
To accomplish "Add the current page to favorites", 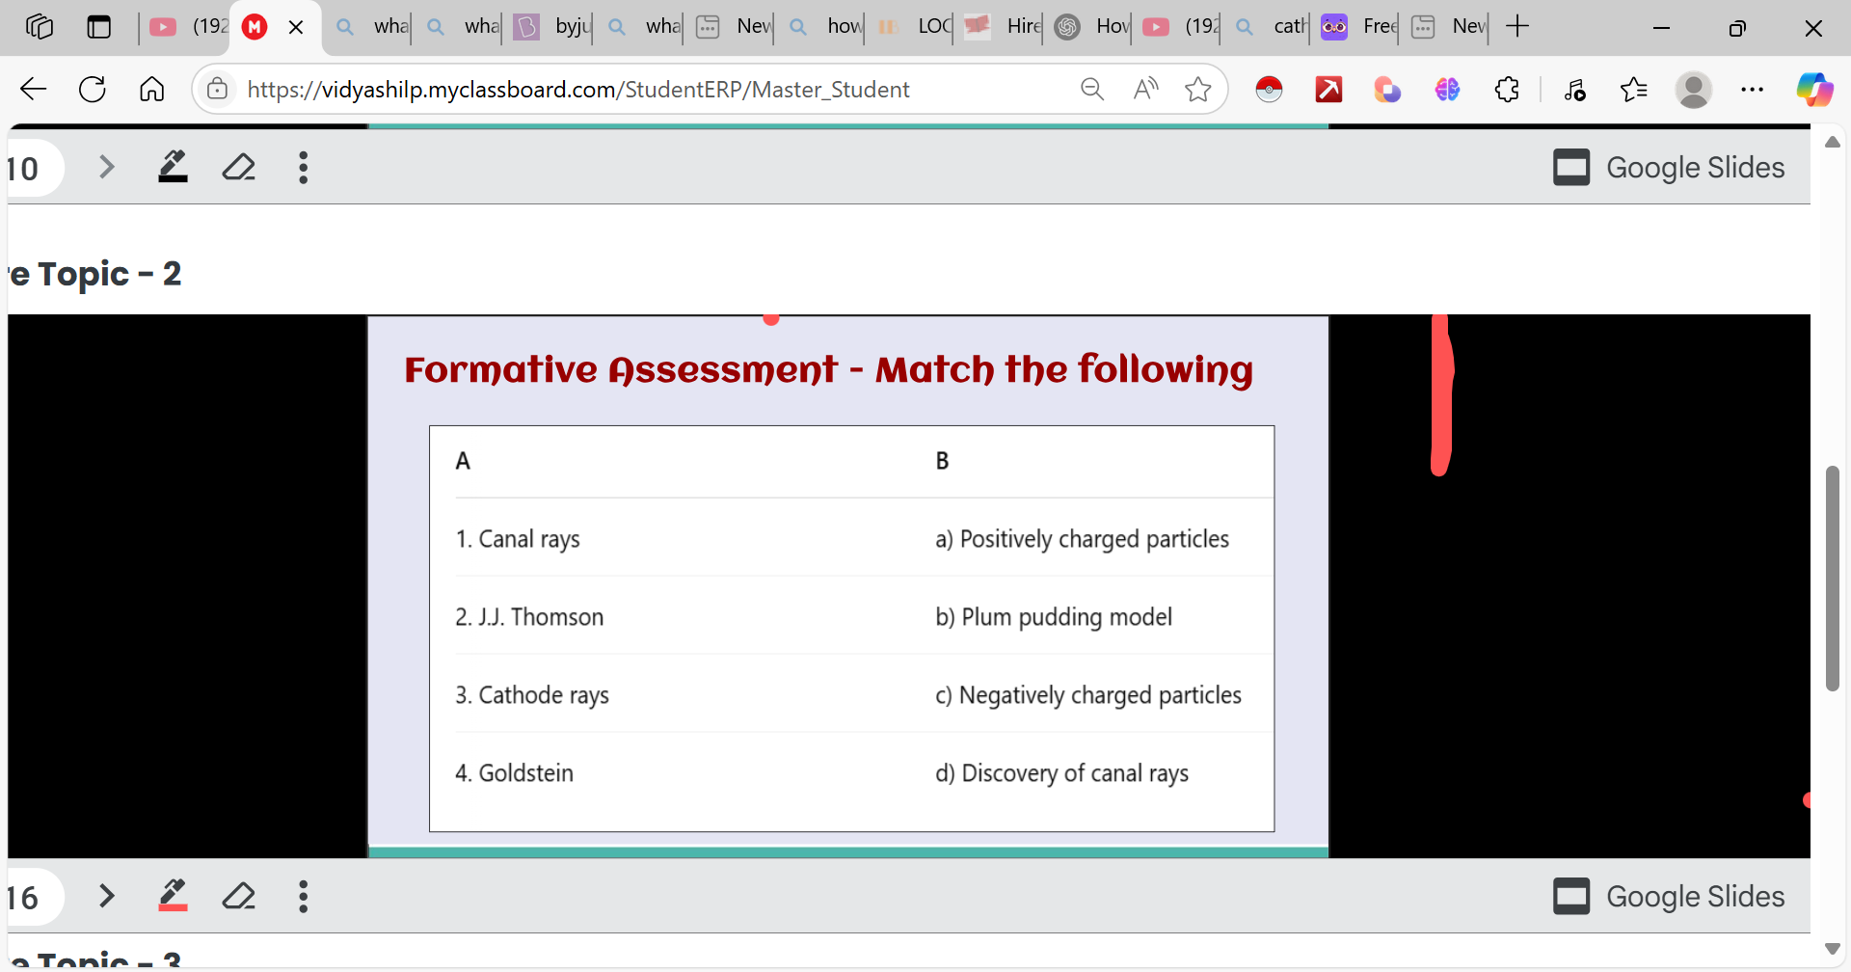I will [x=1197, y=89].
